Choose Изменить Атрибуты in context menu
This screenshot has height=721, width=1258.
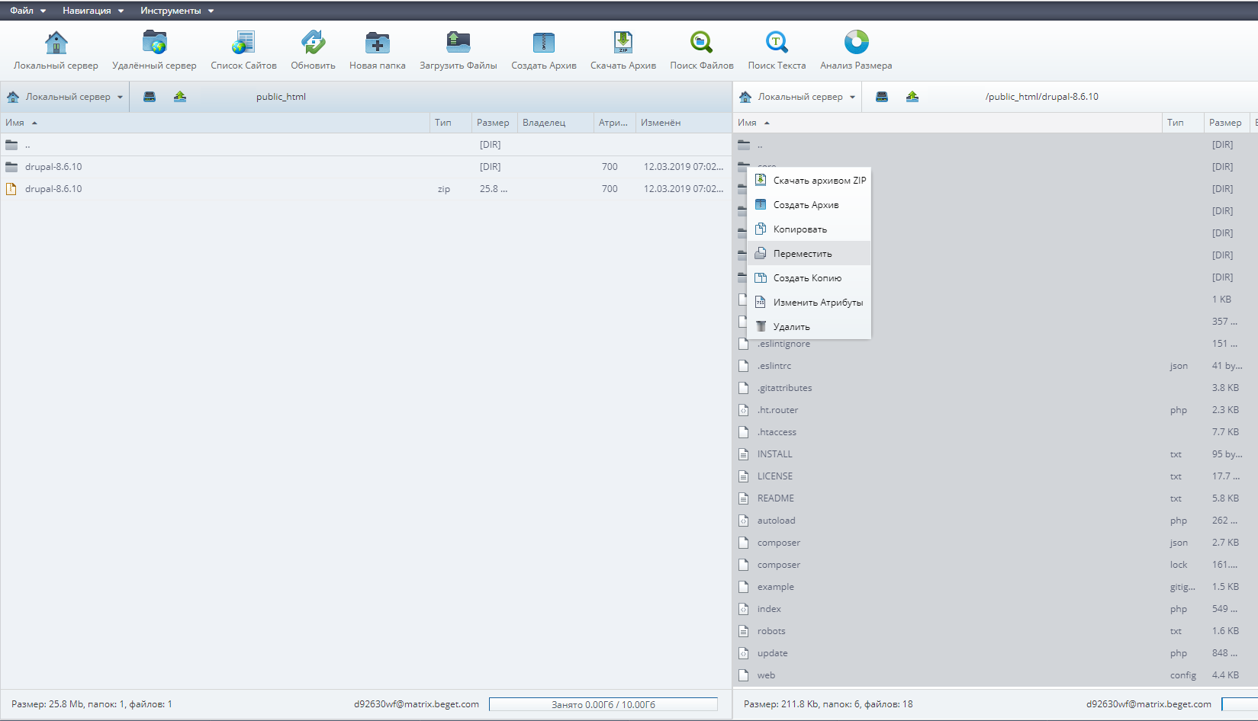(809, 303)
